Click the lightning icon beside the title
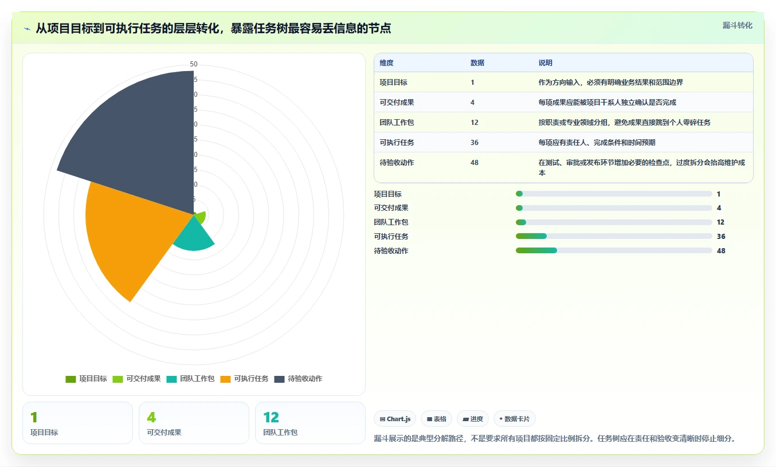 pyautogui.click(x=28, y=28)
